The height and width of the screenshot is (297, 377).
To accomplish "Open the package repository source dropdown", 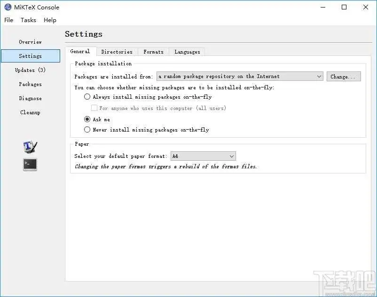I will (x=240, y=77).
